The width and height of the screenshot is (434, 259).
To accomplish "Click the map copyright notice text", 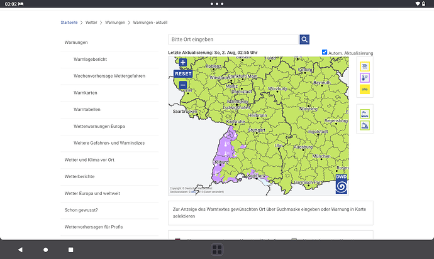I will point(197,190).
